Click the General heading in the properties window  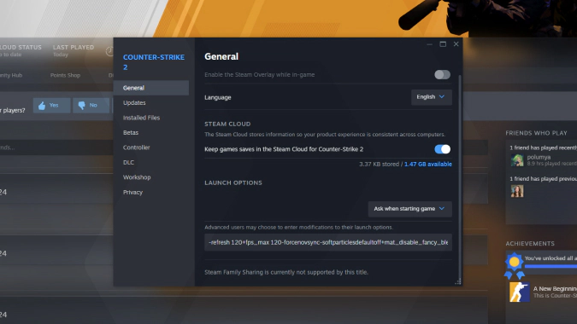(221, 56)
